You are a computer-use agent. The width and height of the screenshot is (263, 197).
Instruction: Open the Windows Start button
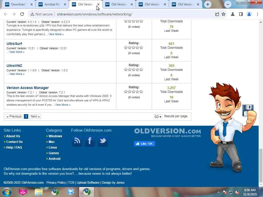(7, 192)
